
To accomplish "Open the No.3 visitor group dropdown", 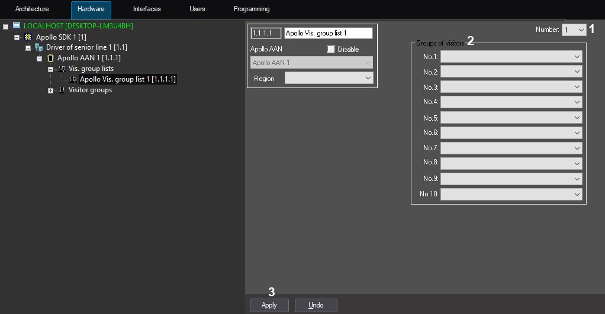I will (x=511, y=87).
